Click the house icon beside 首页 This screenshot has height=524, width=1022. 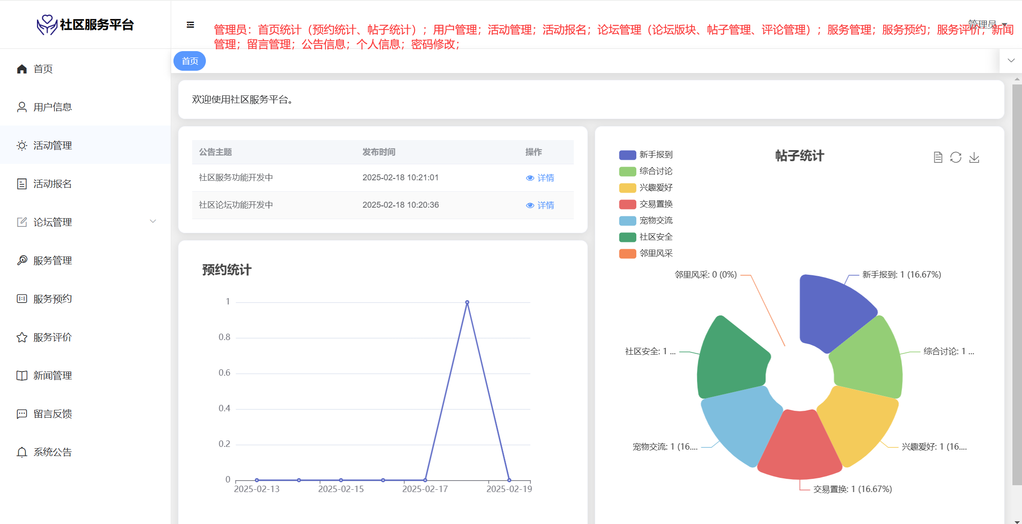tap(22, 69)
